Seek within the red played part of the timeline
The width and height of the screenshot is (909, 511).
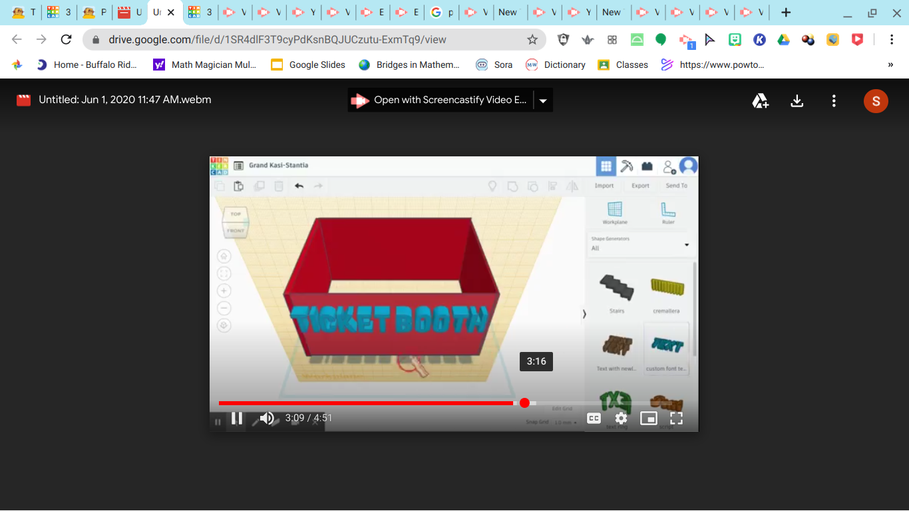[366, 403]
